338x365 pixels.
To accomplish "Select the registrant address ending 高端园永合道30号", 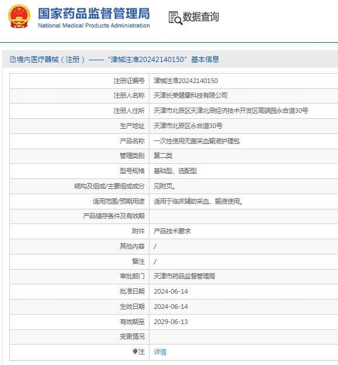I will pos(231,111).
